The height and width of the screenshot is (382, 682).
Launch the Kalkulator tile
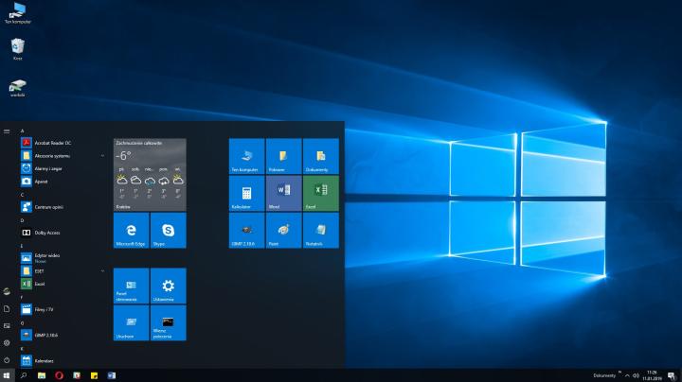click(x=246, y=193)
